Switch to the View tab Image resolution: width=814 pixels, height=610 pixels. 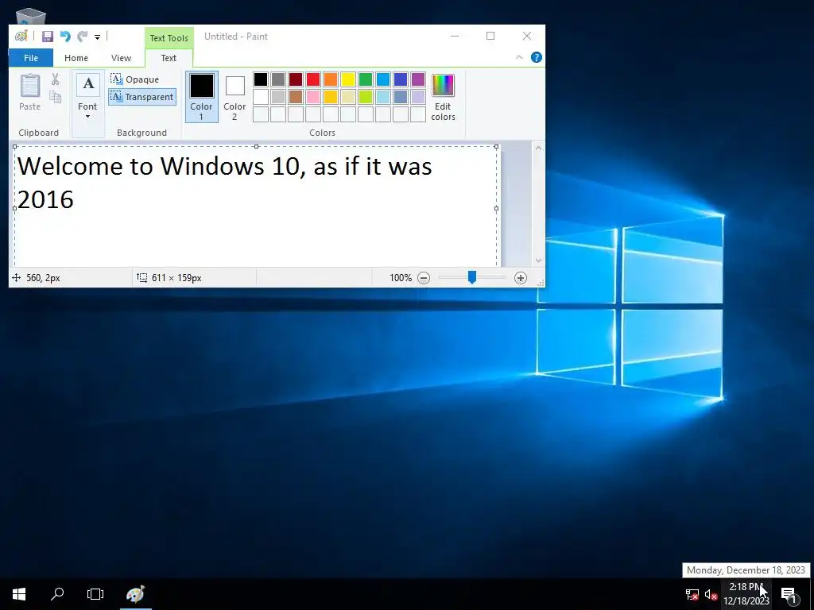click(x=121, y=57)
